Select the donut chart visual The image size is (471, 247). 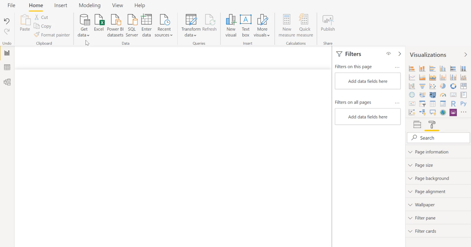(453, 86)
